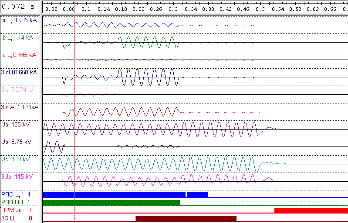Select the ЗЗ Ц digital signal label
Screen dimensions: 348x223
17,218
